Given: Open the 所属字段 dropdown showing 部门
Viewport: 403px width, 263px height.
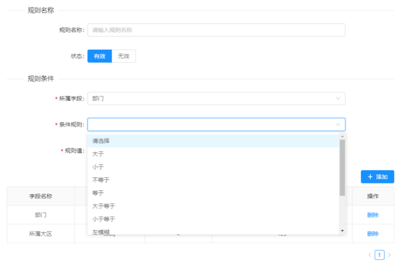Looking at the screenshot, I should tap(216, 98).
